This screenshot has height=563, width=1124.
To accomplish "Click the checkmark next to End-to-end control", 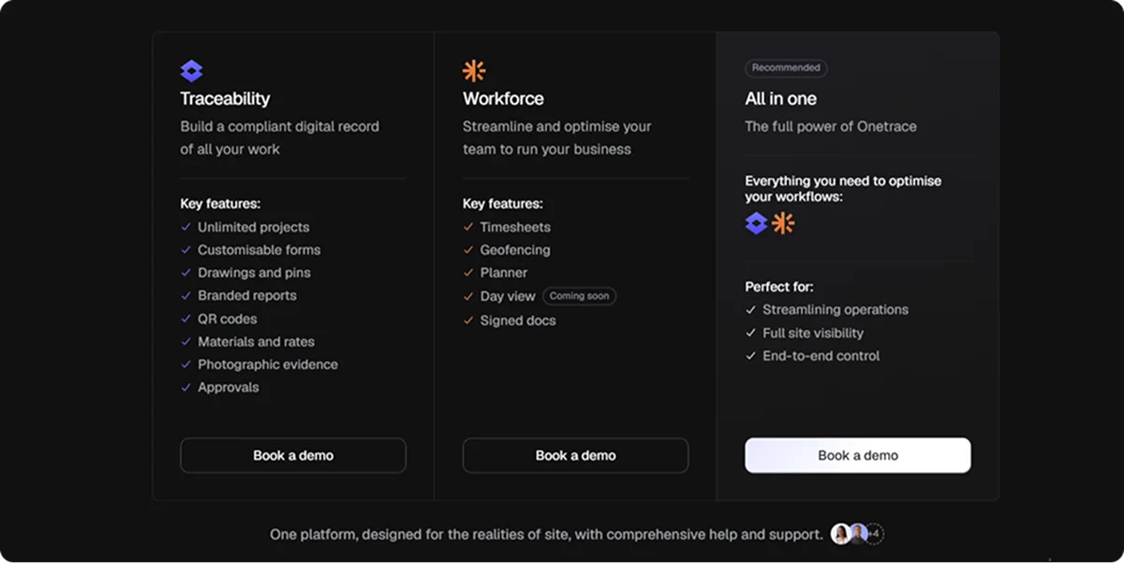I will coord(750,356).
